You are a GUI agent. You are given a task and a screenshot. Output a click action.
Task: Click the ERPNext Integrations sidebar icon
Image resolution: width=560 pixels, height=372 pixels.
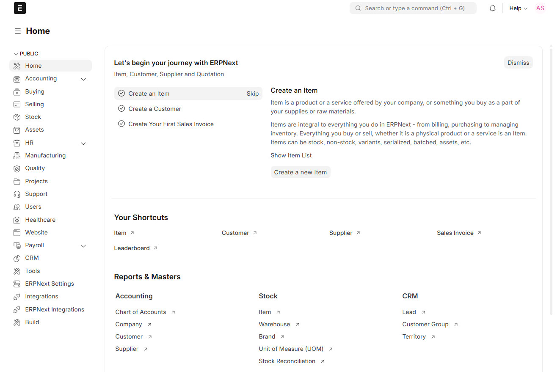pyautogui.click(x=17, y=310)
